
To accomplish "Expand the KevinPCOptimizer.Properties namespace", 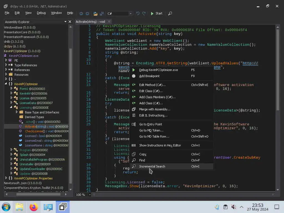I will click(6, 178).
